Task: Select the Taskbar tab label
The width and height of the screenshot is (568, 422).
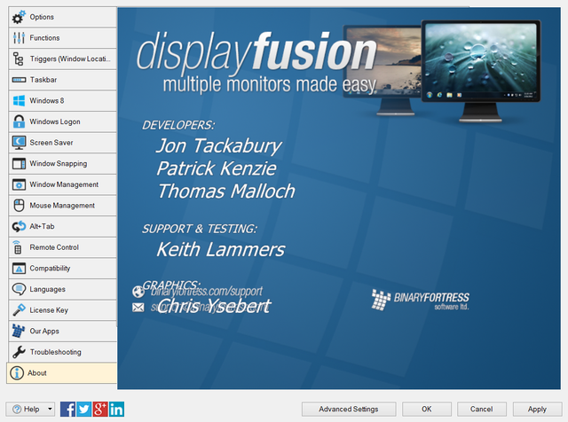Action: pos(43,80)
